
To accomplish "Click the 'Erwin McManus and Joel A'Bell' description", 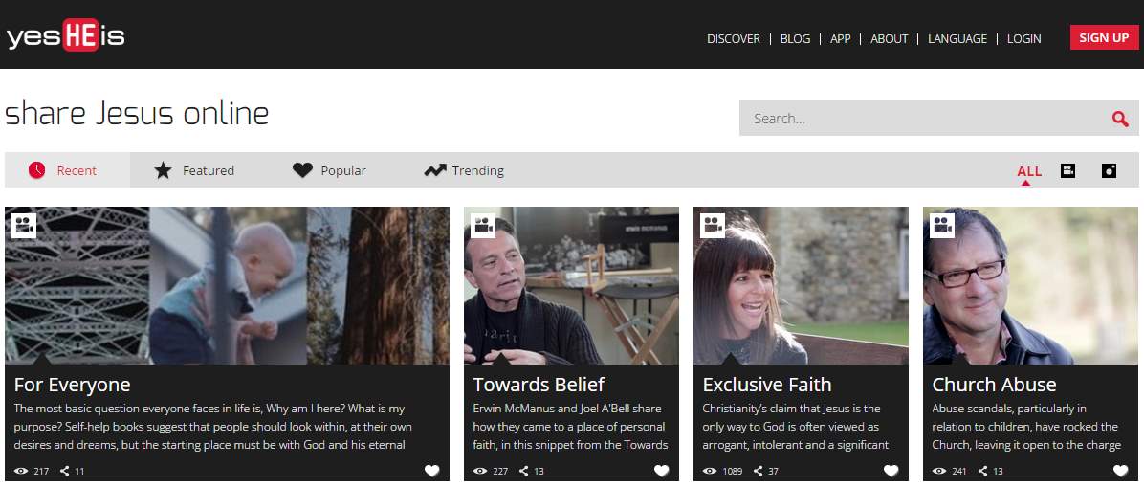I will pyautogui.click(x=570, y=427).
